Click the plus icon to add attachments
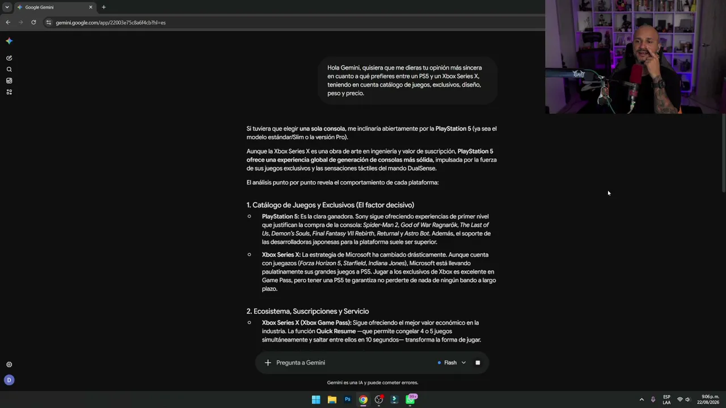The image size is (726, 408). coord(268,363)
